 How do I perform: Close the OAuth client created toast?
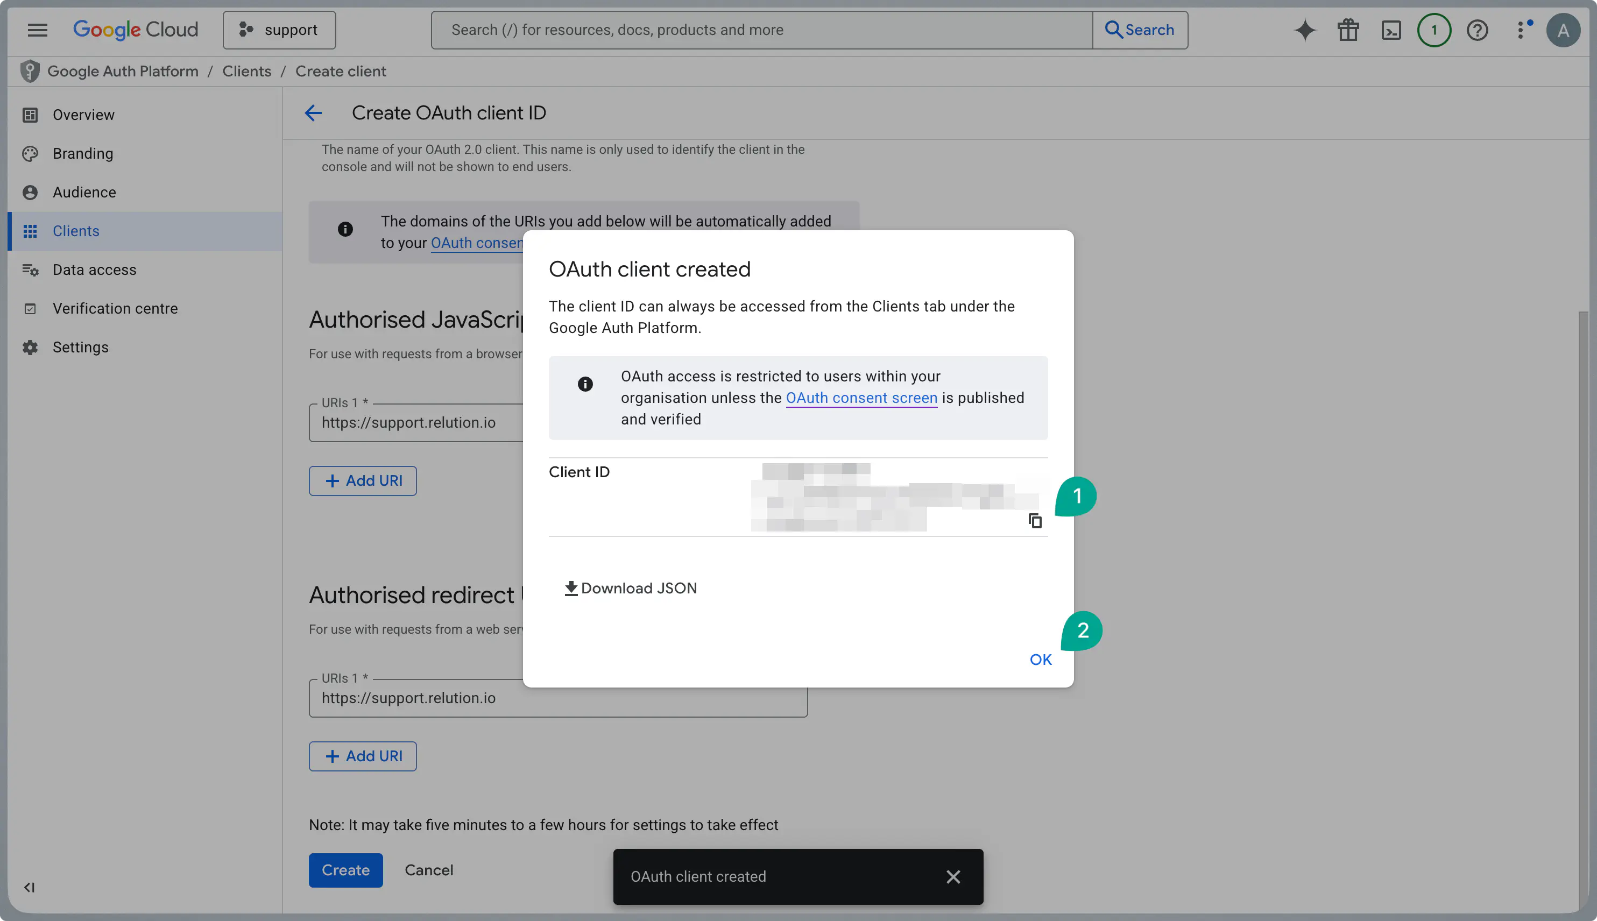coord(952,876)
